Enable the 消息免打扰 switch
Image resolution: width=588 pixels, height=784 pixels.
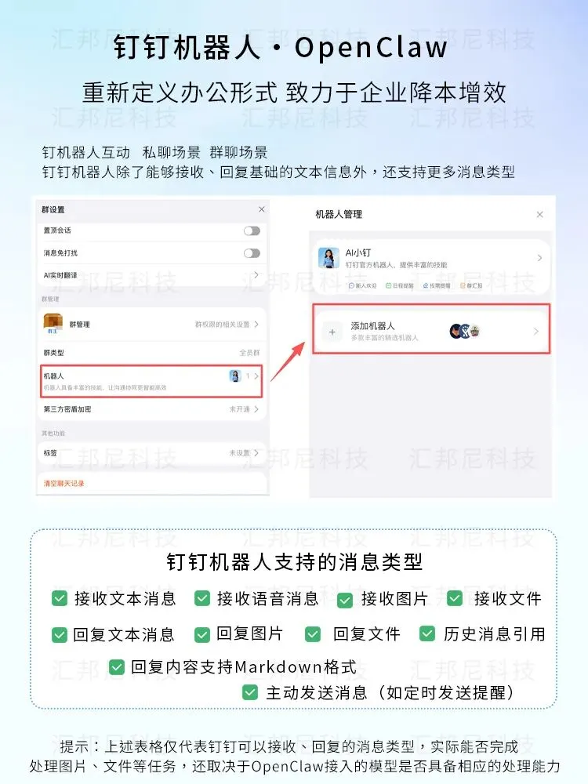click(252, 253)
